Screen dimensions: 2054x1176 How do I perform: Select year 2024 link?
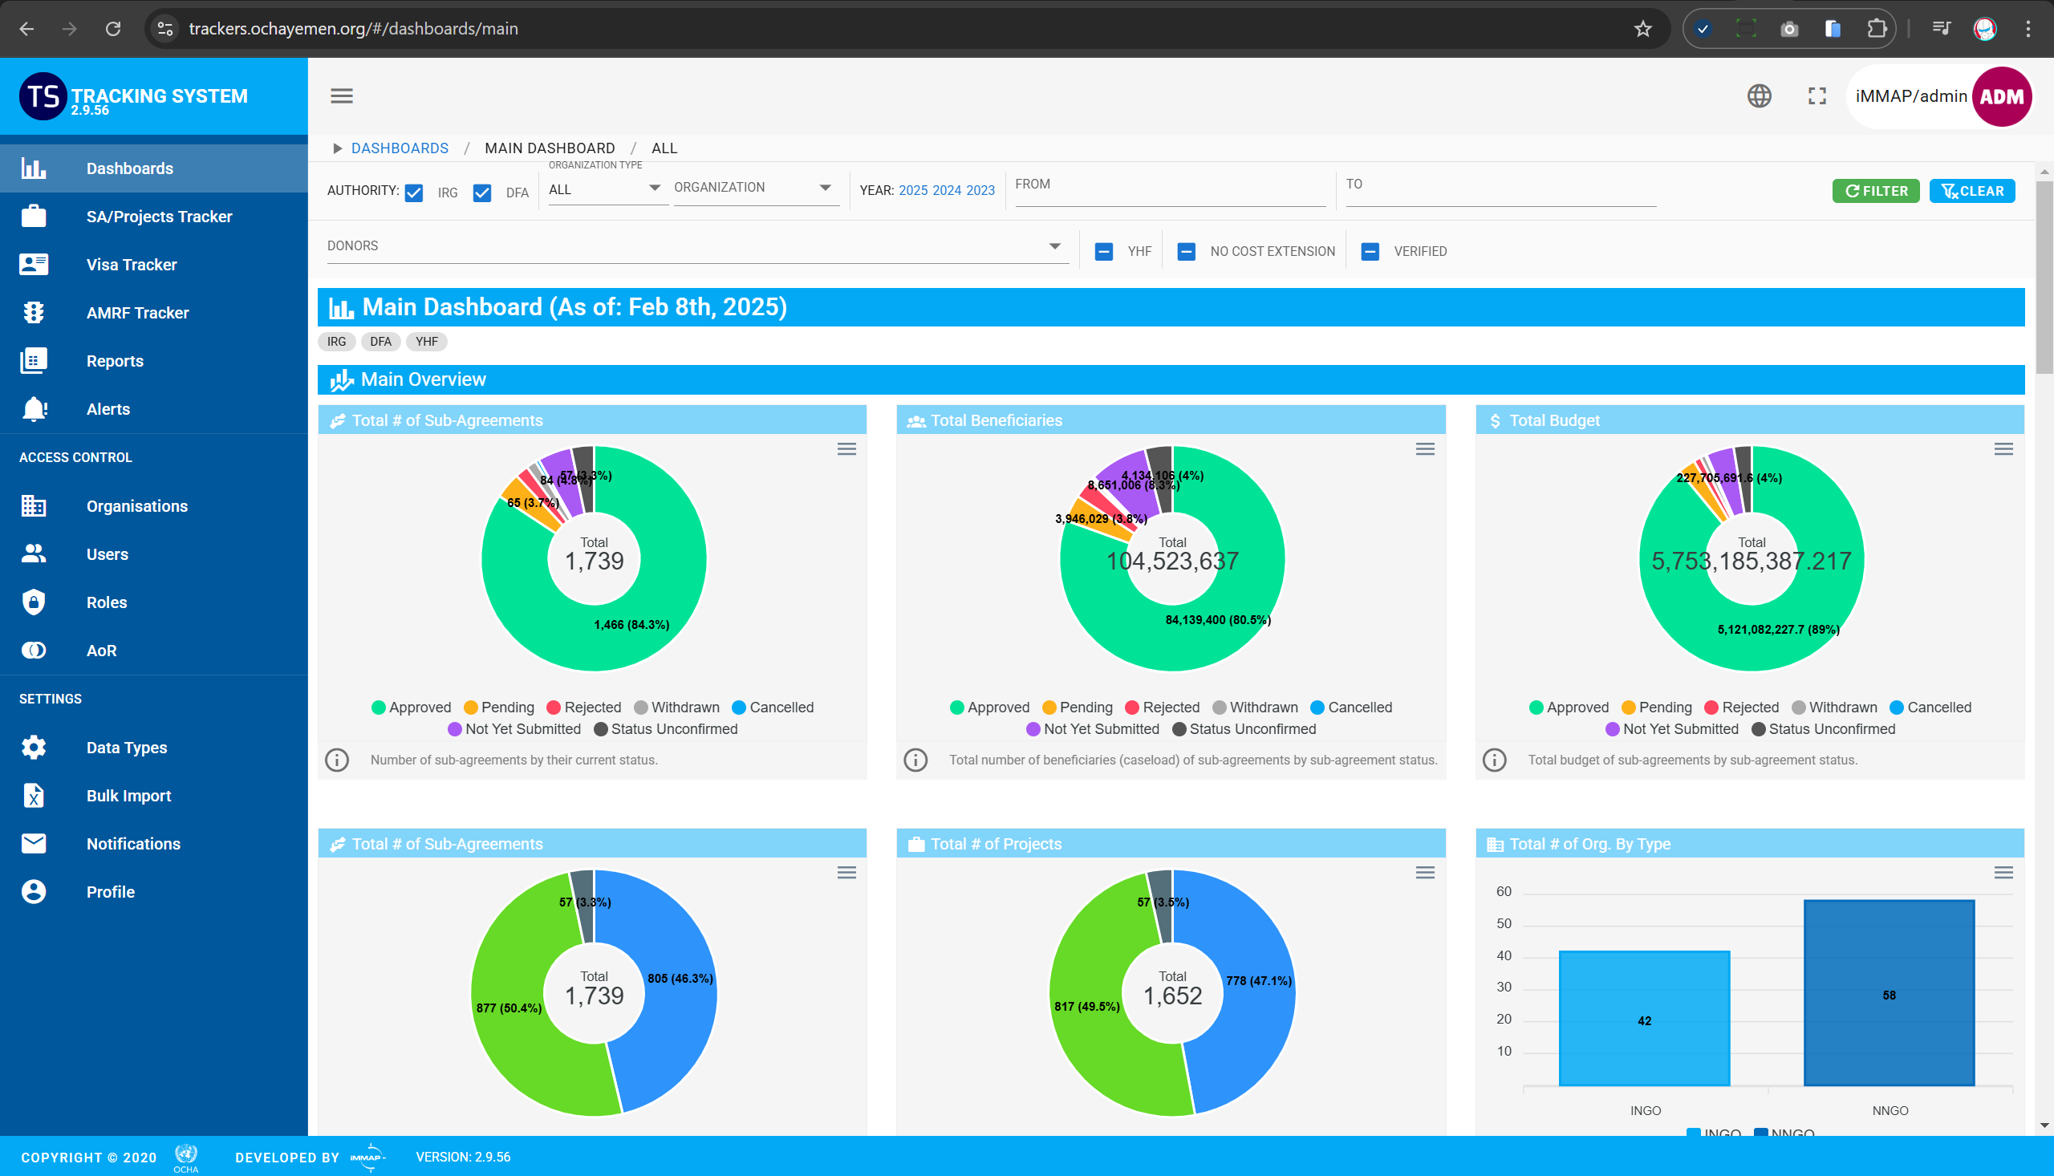pos(946,191)
